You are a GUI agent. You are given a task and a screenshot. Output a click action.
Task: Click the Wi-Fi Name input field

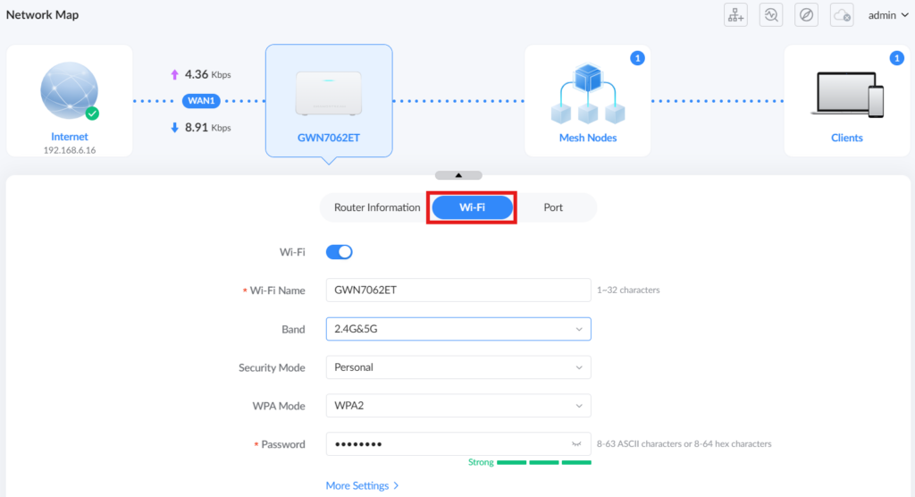click(458, 291)
